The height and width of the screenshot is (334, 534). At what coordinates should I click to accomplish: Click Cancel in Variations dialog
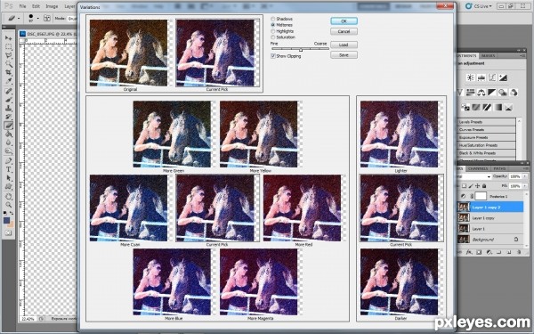344,31
